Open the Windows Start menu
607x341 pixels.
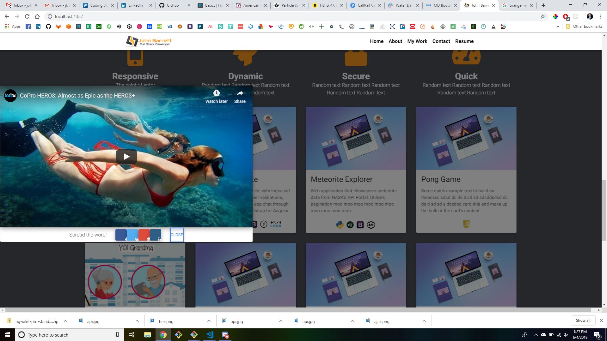click(x=8, y=335)
